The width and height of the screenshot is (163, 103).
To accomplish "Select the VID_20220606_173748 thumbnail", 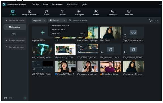I will coord(43,66).
